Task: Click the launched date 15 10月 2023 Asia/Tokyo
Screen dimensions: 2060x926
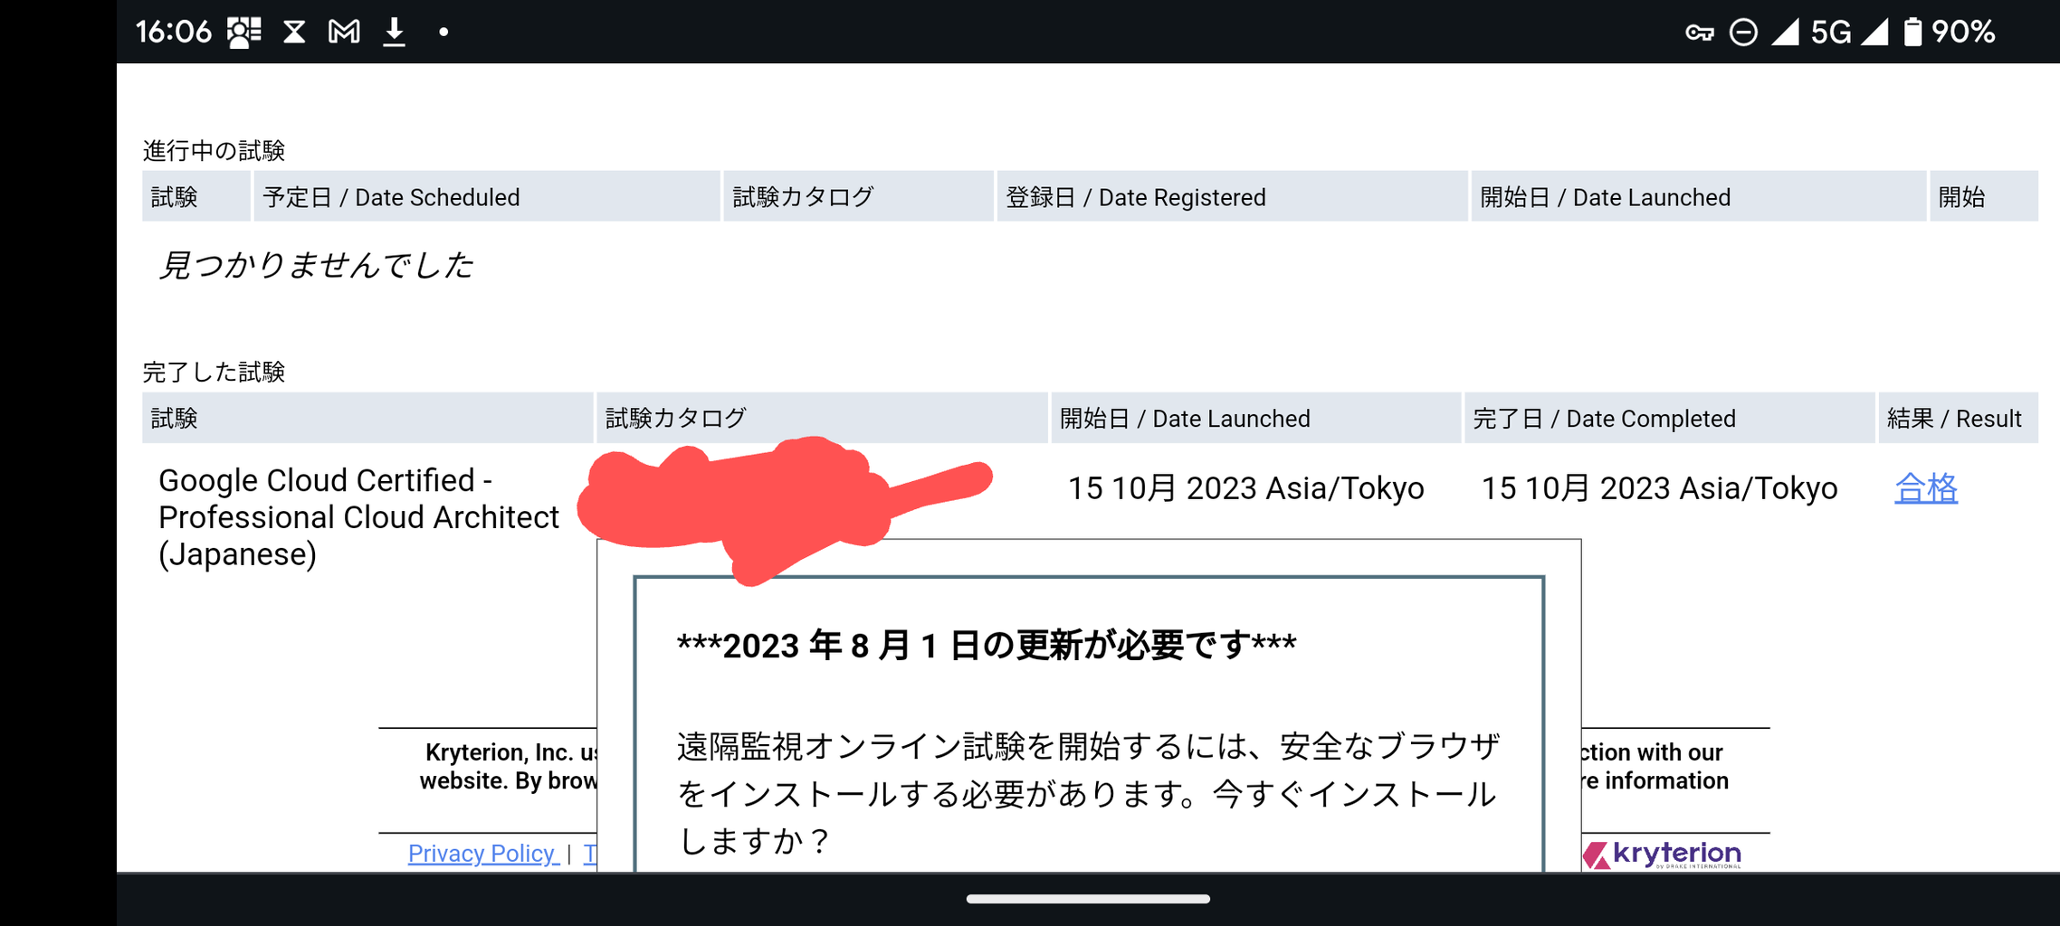Action: [x=1246, y=488]
